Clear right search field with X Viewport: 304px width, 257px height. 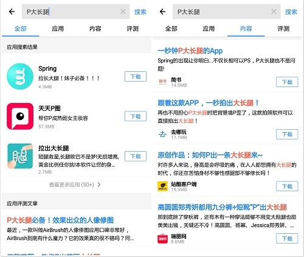click(x=274, y=12)
